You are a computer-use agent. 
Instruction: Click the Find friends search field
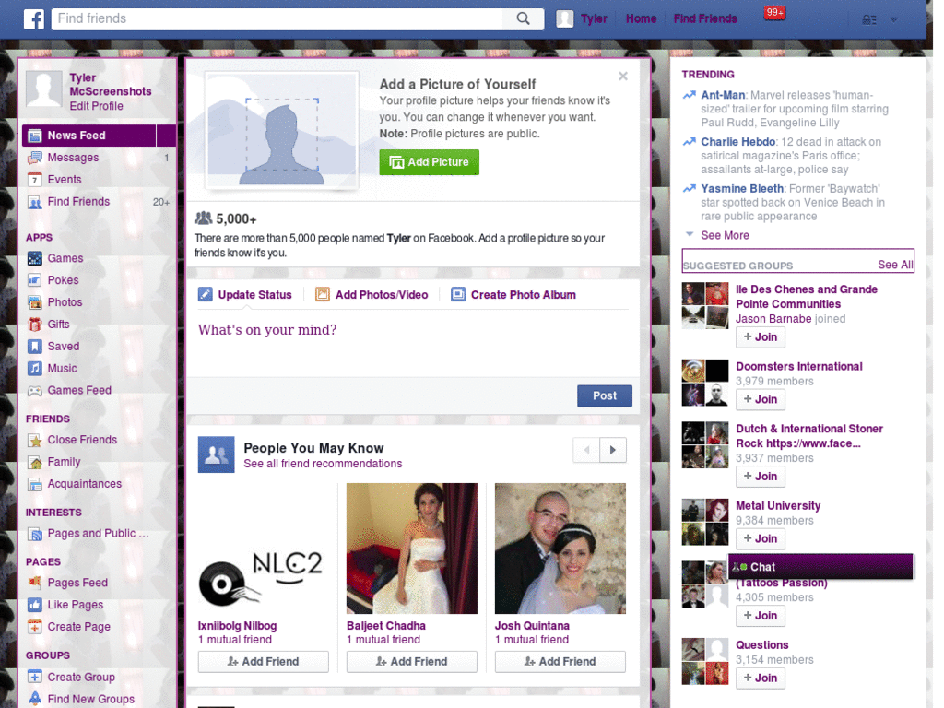[277, 18]
